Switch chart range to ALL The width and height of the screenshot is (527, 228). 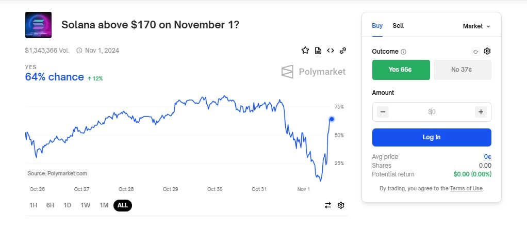(x=123, y=205)
